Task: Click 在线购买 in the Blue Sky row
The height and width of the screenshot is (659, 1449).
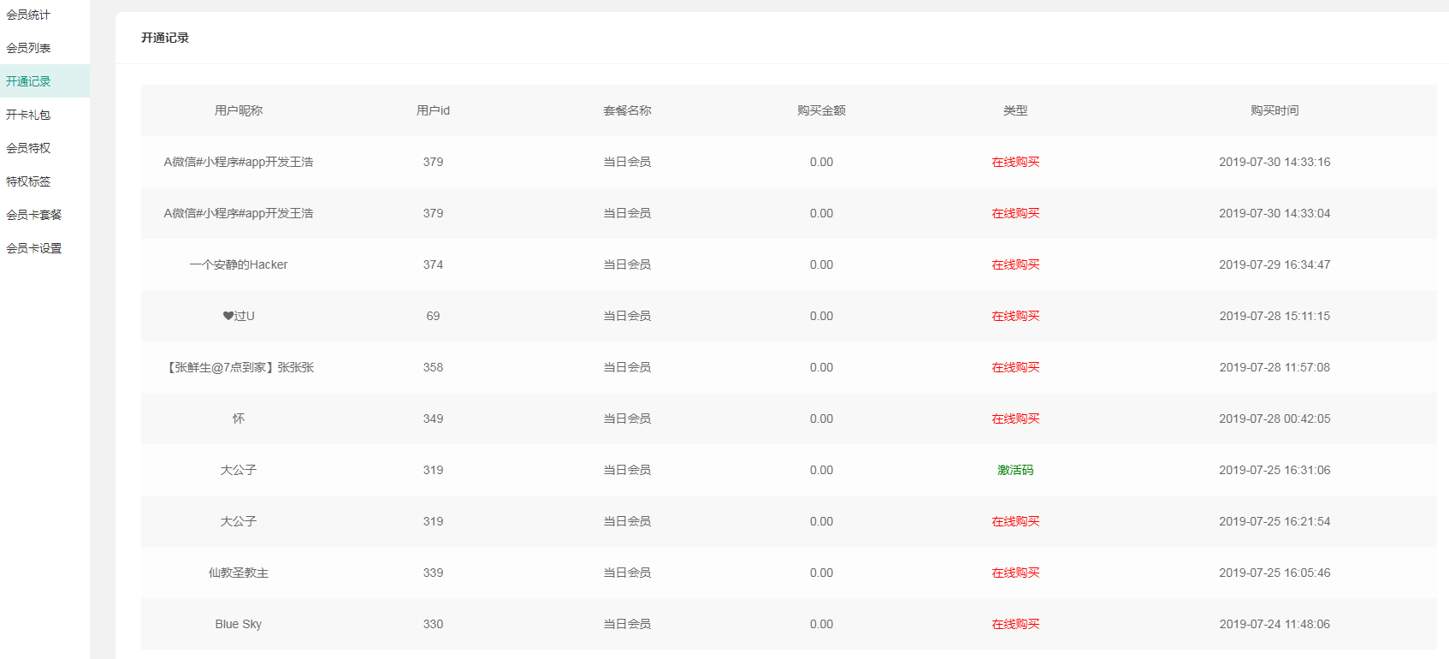Action: (x=1015, y=624)
